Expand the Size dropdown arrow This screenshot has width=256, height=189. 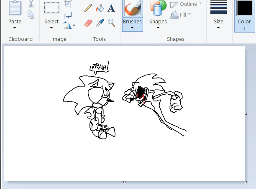point(218,28)
